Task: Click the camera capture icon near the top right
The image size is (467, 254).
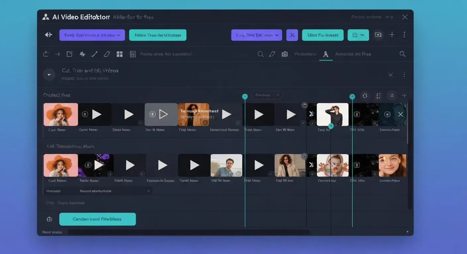Action: (378, 34)
